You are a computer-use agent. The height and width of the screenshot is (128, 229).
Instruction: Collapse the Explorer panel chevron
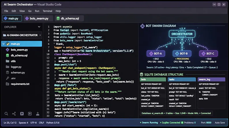pos(39,27)
